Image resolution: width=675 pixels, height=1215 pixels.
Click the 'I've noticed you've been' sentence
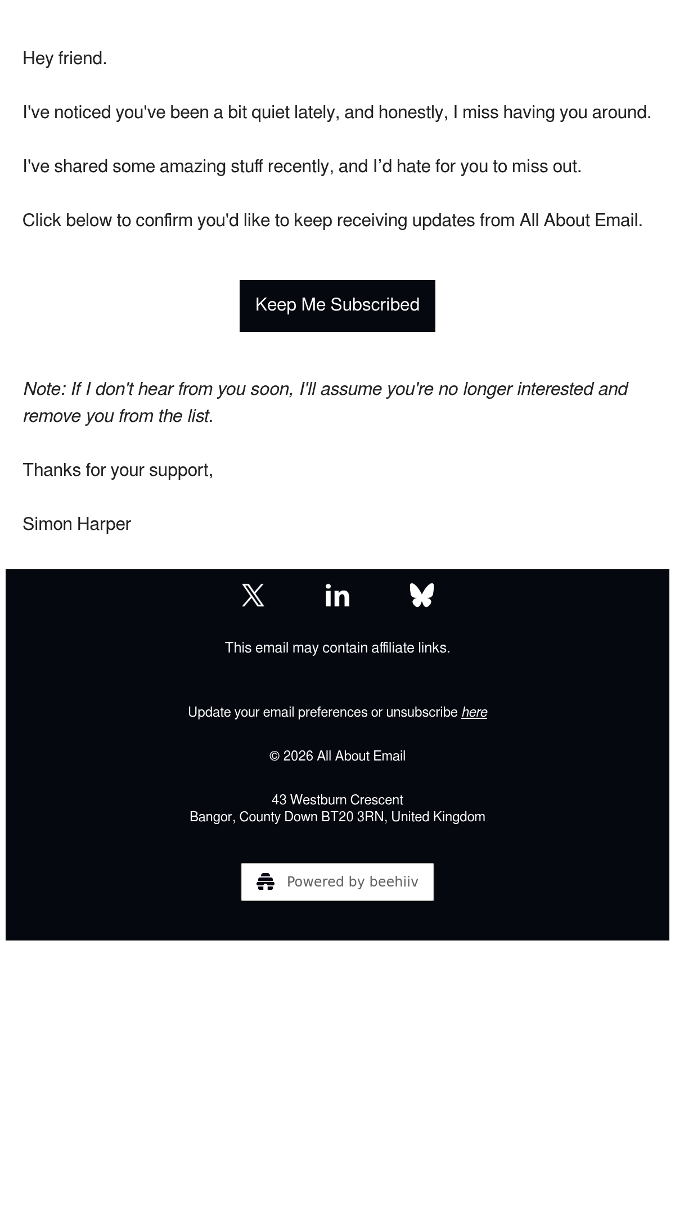(337, 112)
